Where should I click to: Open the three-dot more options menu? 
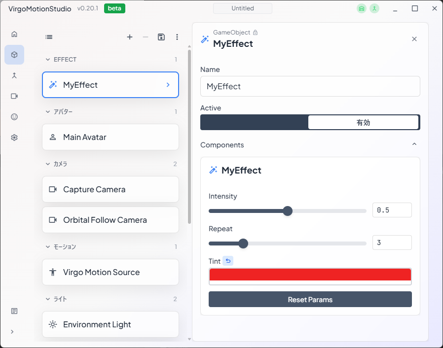177,37
